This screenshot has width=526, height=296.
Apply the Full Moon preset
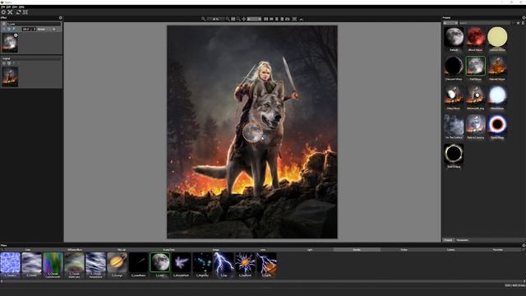point(475,68)
